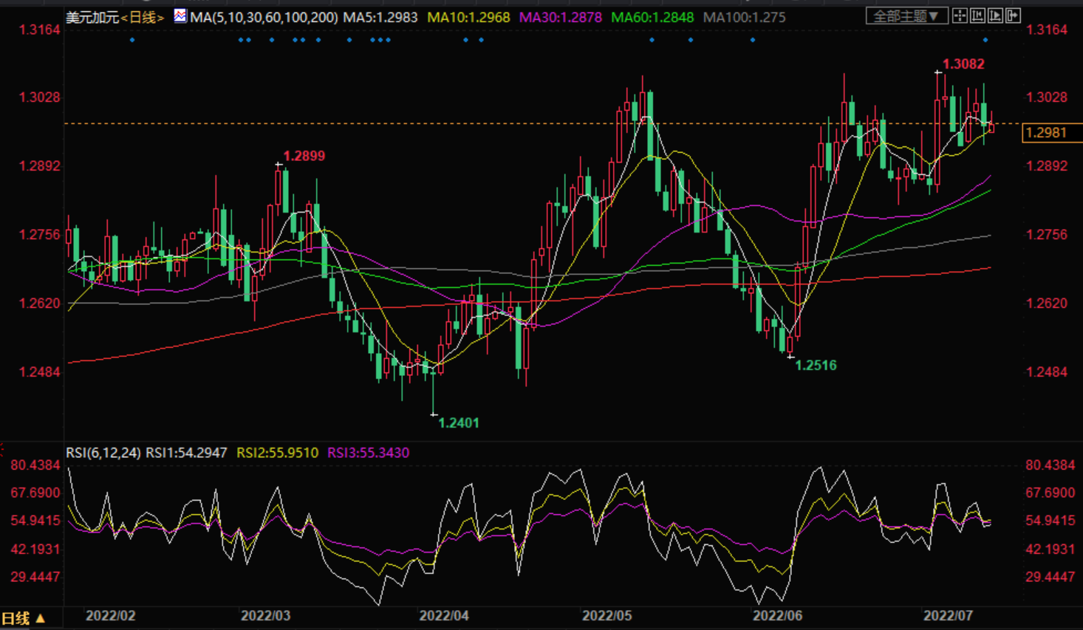1083x630 pixels.
Task: Click the 2022/04 date axis label
Action: [x=444, y=616]
